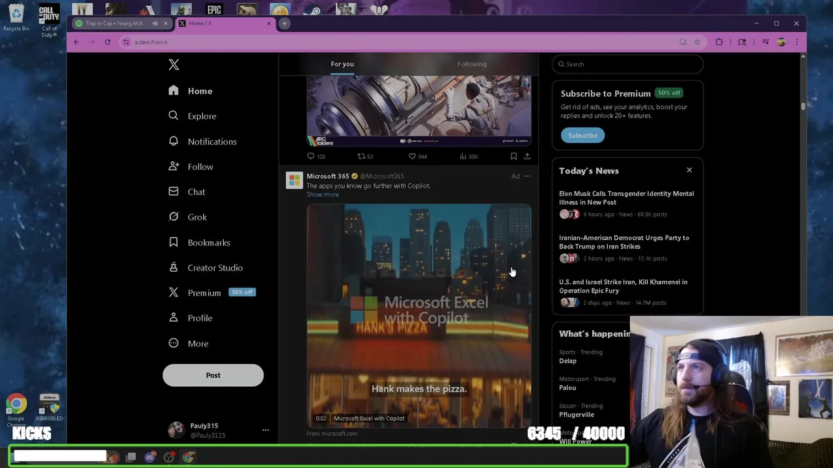Image resolution: width=833 pixels, height=468 pixels.
Task: Open the browser extensions menu
Action: point(719,42)
